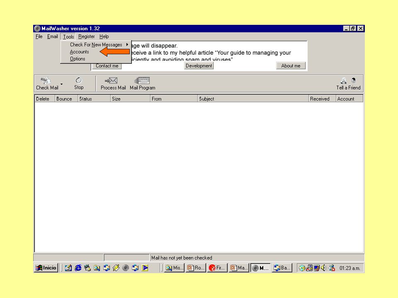Click the volume speaker tray icon

(x=324, y=268)
